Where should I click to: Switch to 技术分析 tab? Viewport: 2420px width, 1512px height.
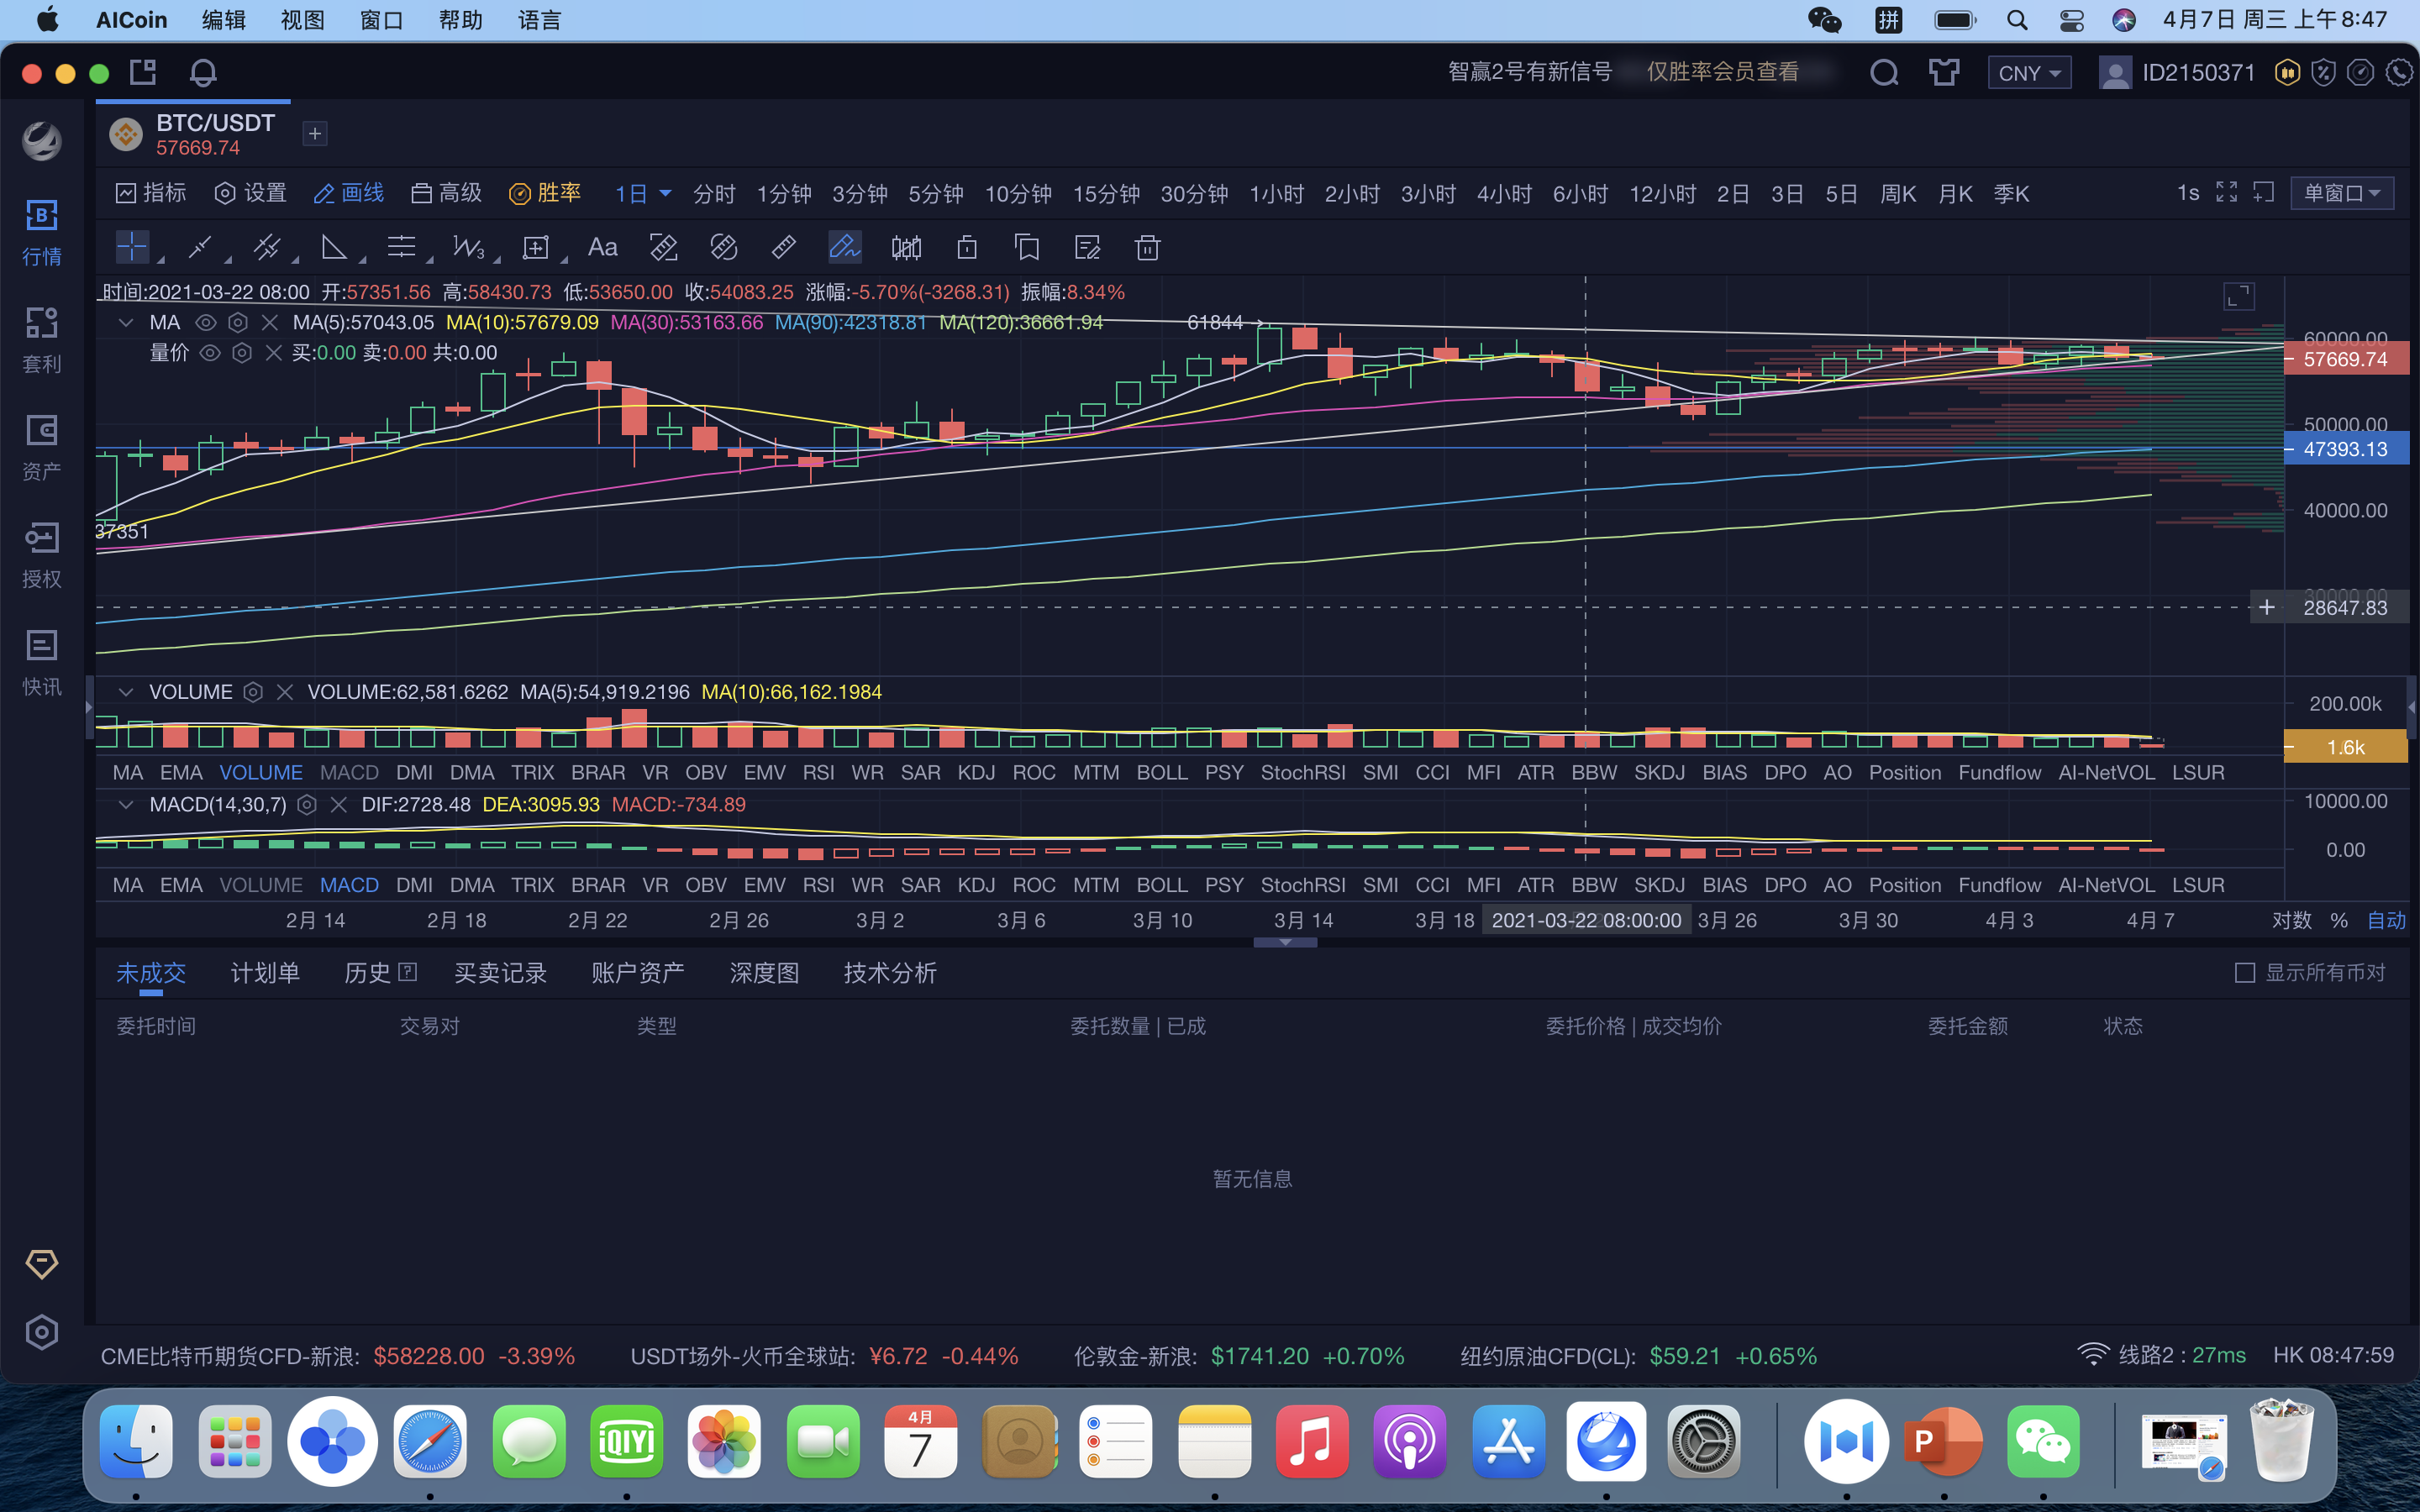click(x=890, y=973)
